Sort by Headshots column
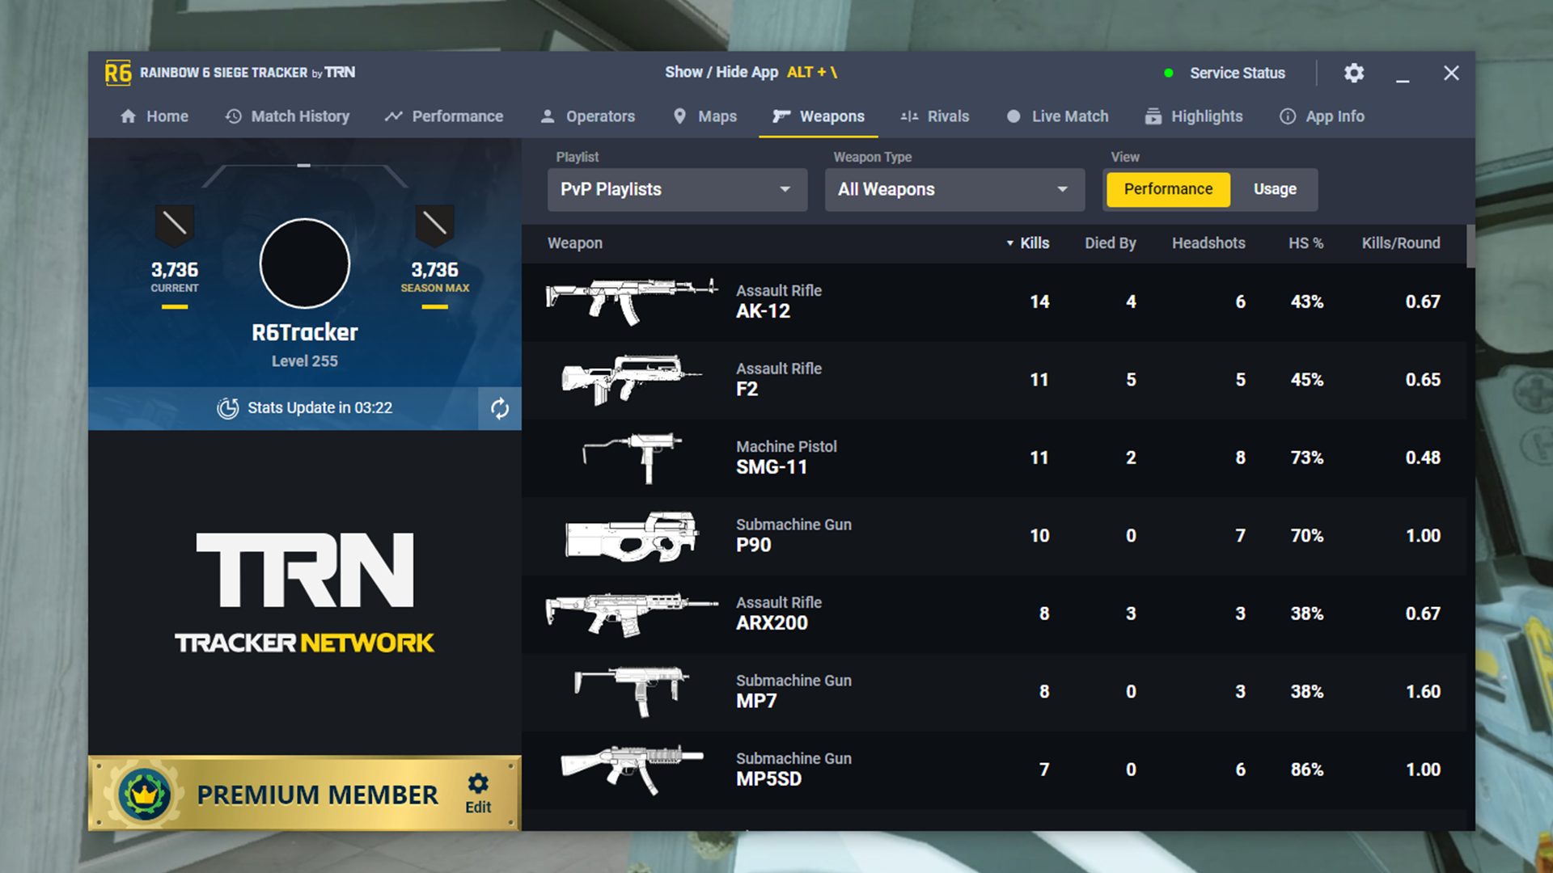The height and width of the screenshot is (873, 1553). 1208,243
